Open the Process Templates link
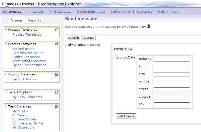Image resolution: width=201 pixels, height=132 pixels. [x=27, y=34]
